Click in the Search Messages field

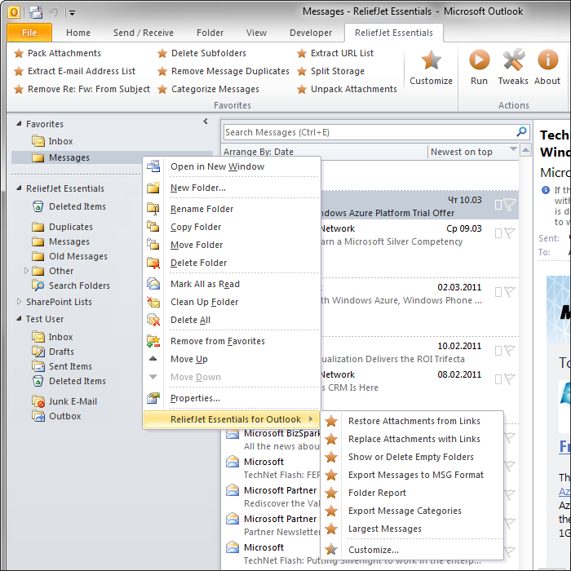(370, 132)
